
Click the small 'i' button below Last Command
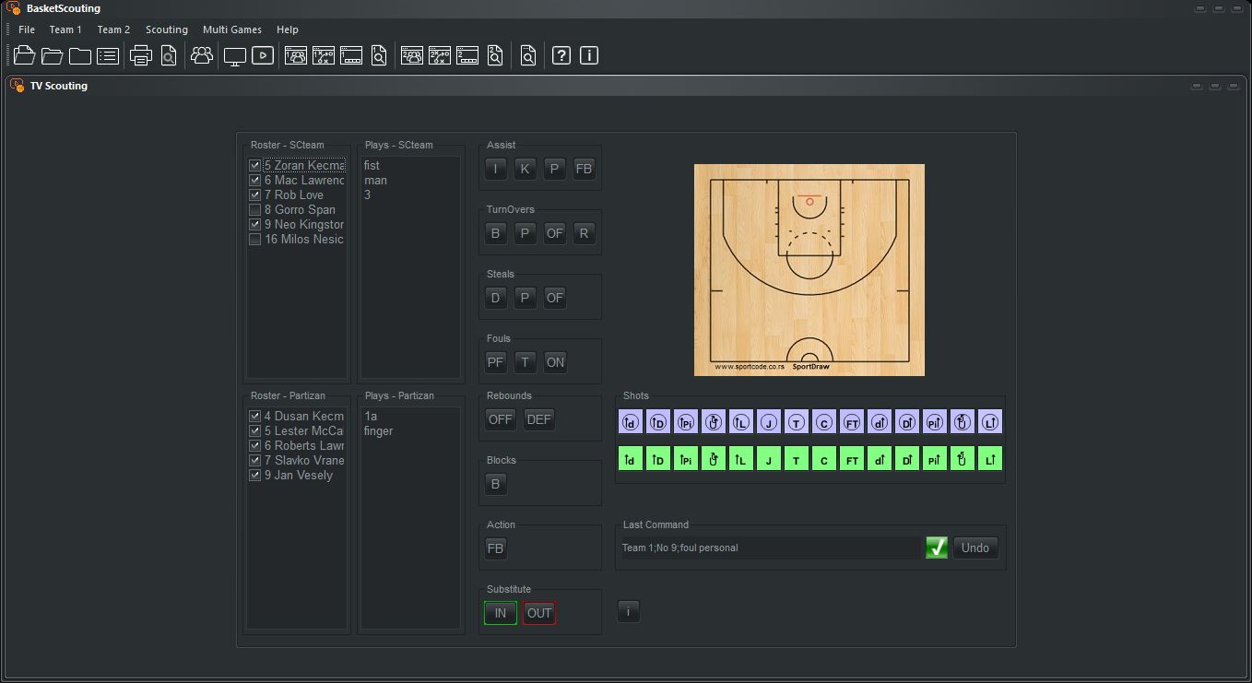[x=628, y=611]
